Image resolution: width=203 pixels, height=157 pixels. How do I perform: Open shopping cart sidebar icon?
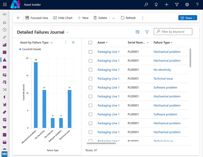pos(4,105)
